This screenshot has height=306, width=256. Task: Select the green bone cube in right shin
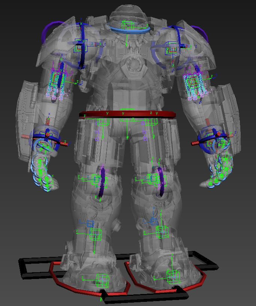(x=162, y=232)
